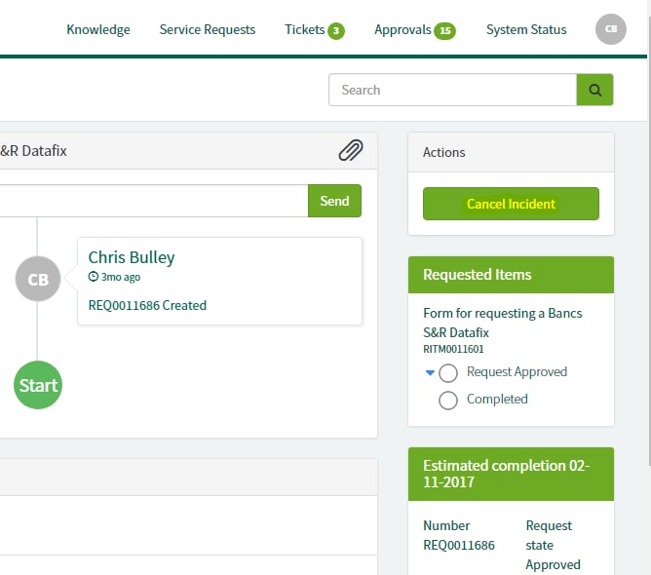Click into the Search input field
651x575 pixels.
[x=453, y=90]
